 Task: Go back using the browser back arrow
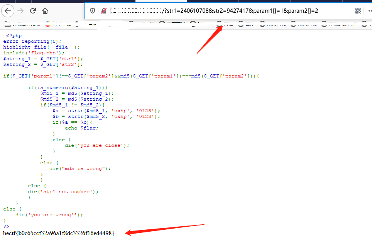(x=8, y=11)
